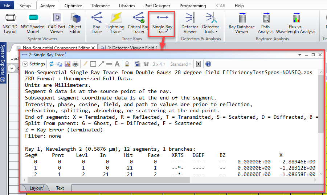Select the text annotation tool
This screenshot has width=327, height=195.
click(x=117, y=64)
